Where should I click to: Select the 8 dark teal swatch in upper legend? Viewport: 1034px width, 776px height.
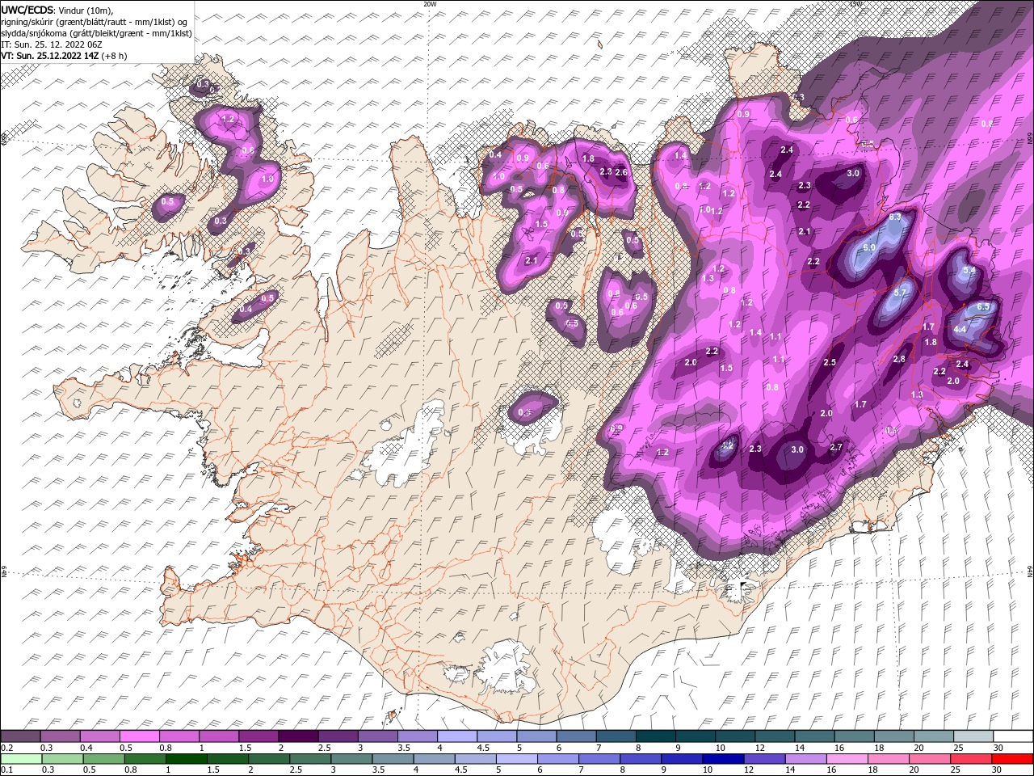point(656,736)
